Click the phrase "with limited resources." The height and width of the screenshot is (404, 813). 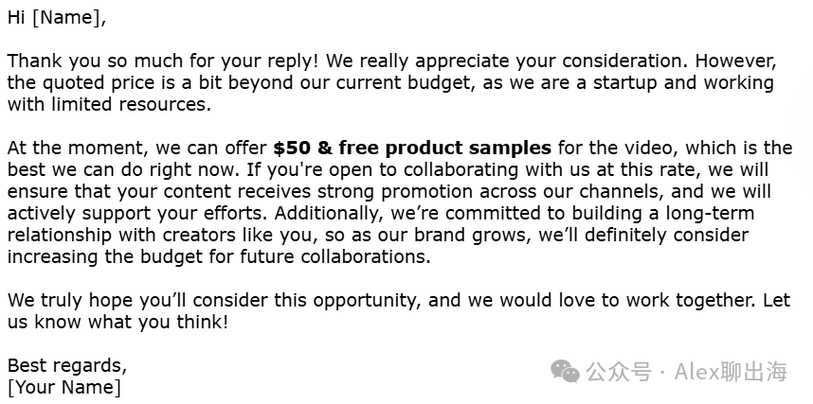click(x=109, y=105)
